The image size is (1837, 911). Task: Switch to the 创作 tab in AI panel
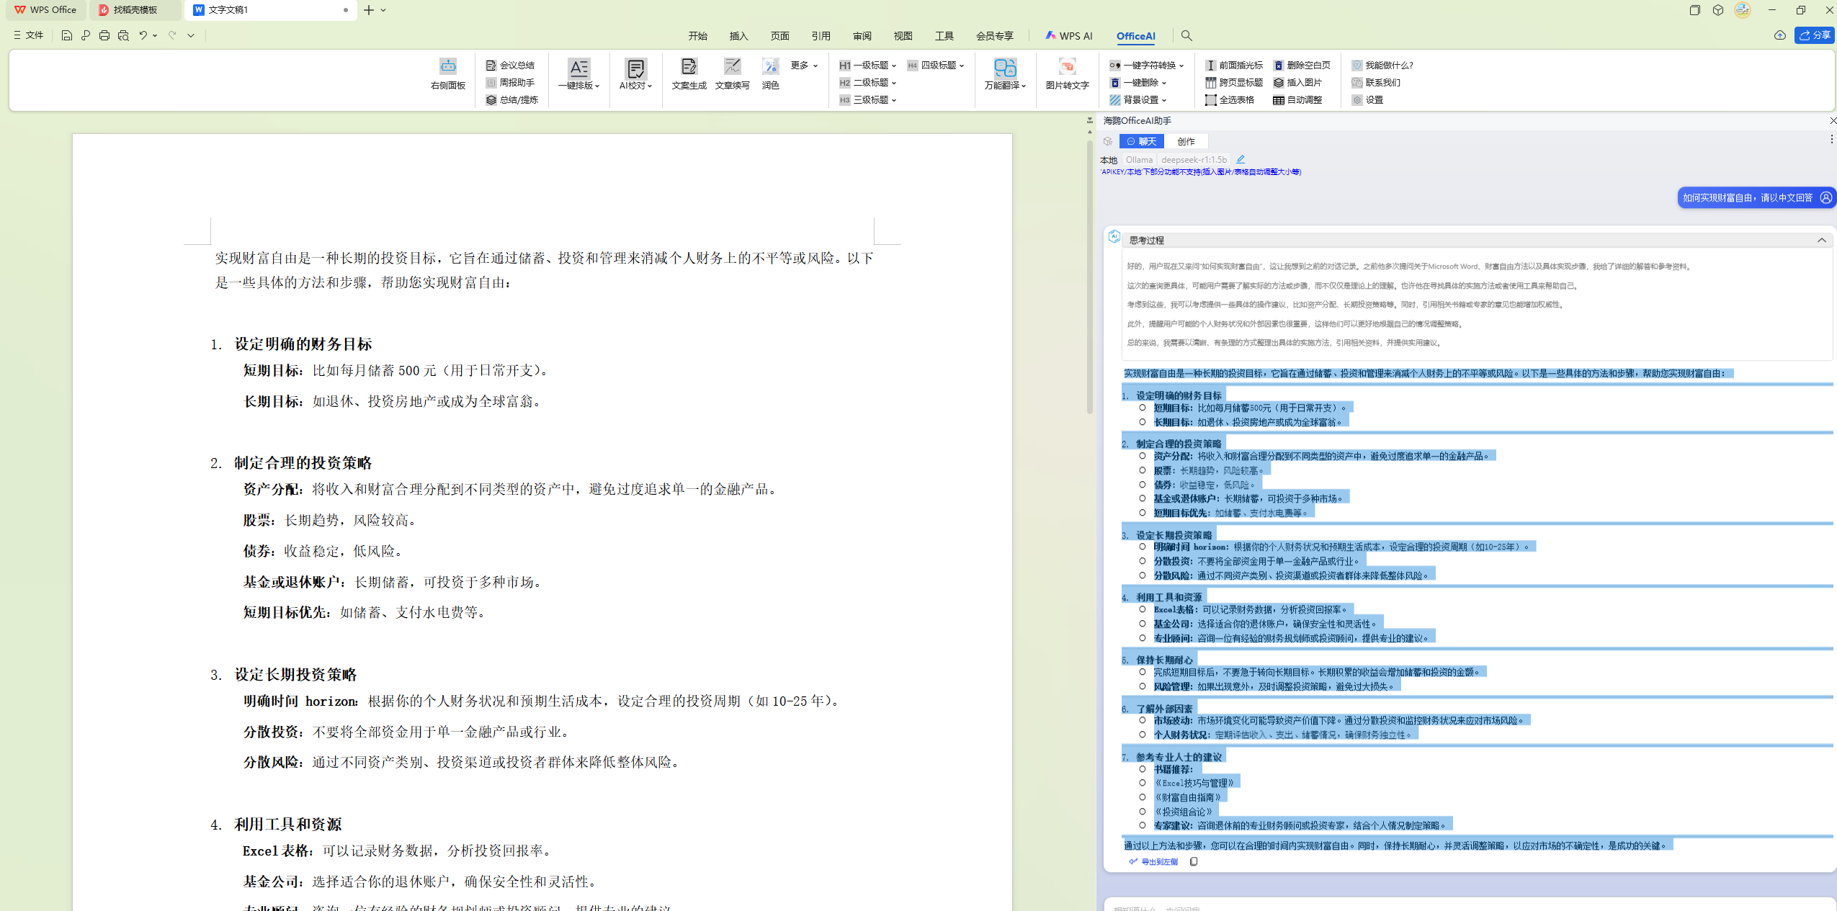click(x=1185, y=140)
